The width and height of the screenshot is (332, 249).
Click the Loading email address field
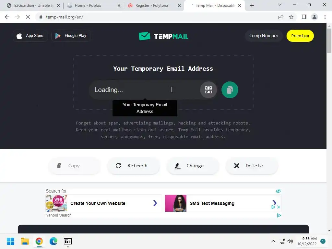(145, 90)
